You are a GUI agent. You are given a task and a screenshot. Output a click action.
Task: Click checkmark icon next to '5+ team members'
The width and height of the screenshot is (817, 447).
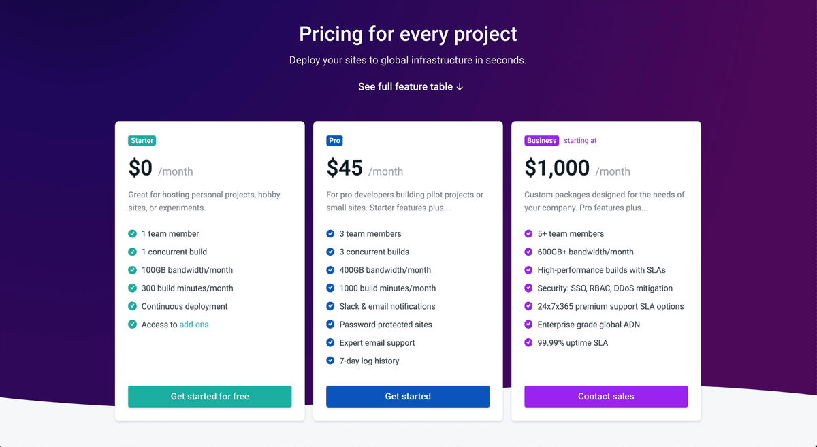point(528,234)
